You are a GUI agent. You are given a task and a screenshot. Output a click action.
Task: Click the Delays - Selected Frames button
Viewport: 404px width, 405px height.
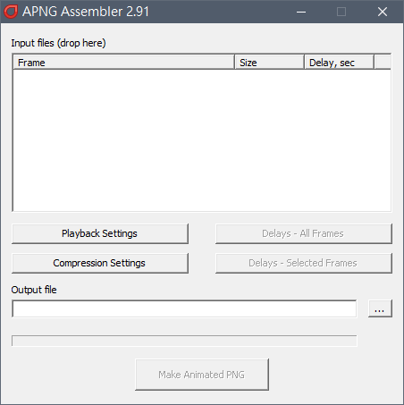point(304,263)
